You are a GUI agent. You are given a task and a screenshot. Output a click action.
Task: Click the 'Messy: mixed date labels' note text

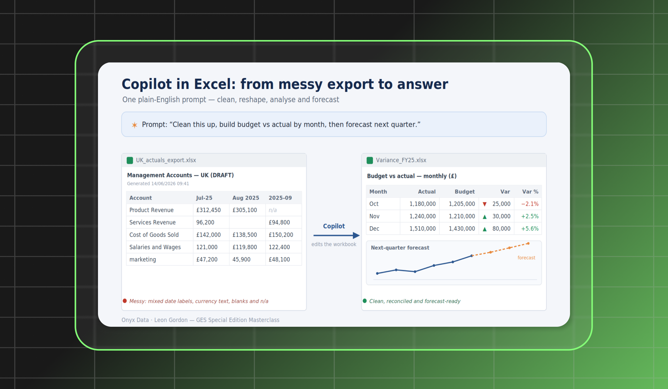coord(199,301)
